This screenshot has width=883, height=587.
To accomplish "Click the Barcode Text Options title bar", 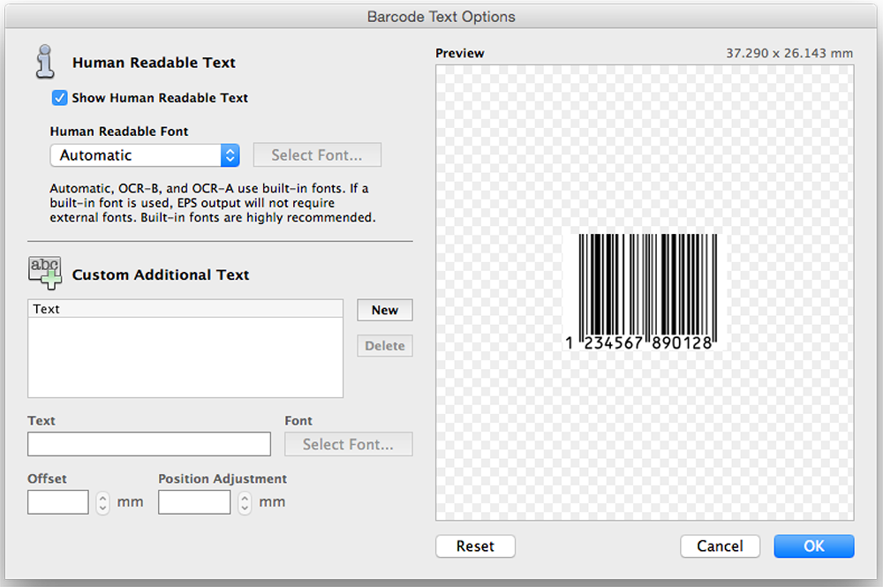I will coord(441,16).
